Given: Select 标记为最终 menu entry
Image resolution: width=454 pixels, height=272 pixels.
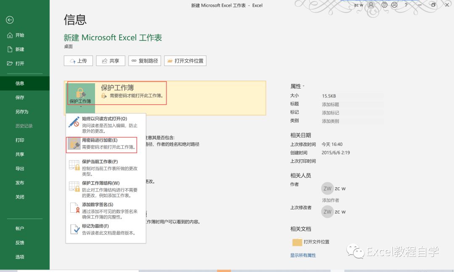Looking at the screenshot, I should pyautogui.click(x=106, y=230).
